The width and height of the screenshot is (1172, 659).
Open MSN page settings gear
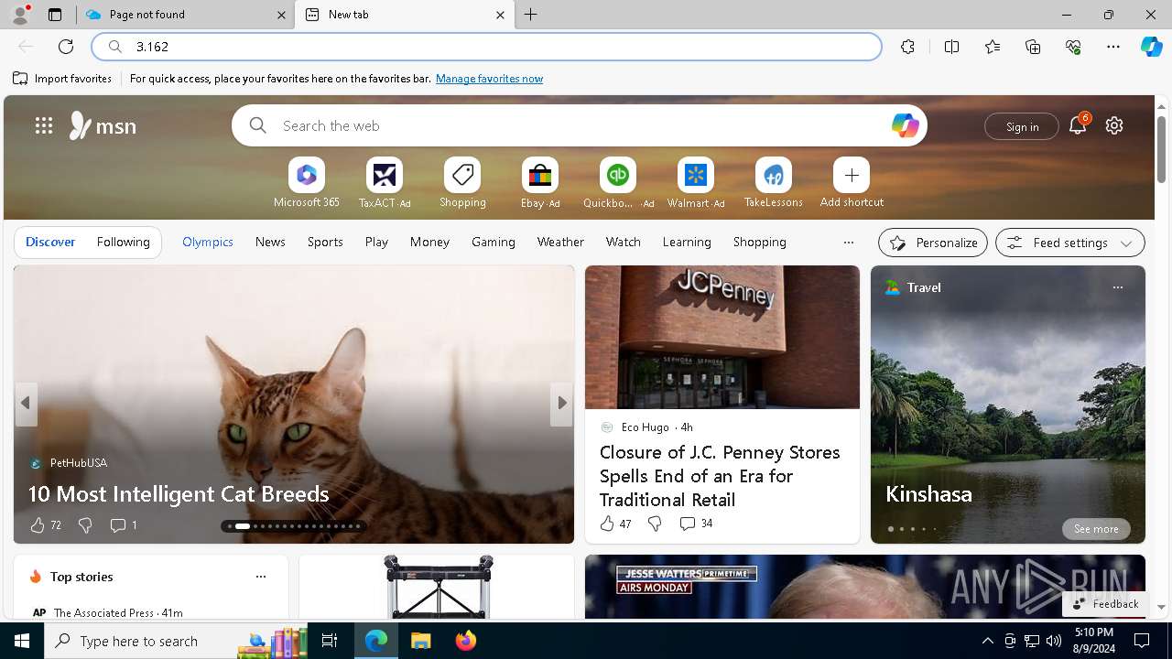tap(1114, 125)
